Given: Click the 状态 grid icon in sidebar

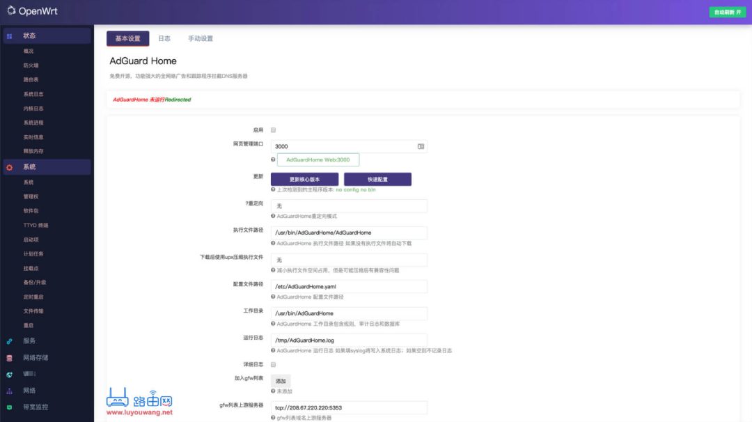Looking at the screenshot, I should pyautogui.click(x=9, y=36).
